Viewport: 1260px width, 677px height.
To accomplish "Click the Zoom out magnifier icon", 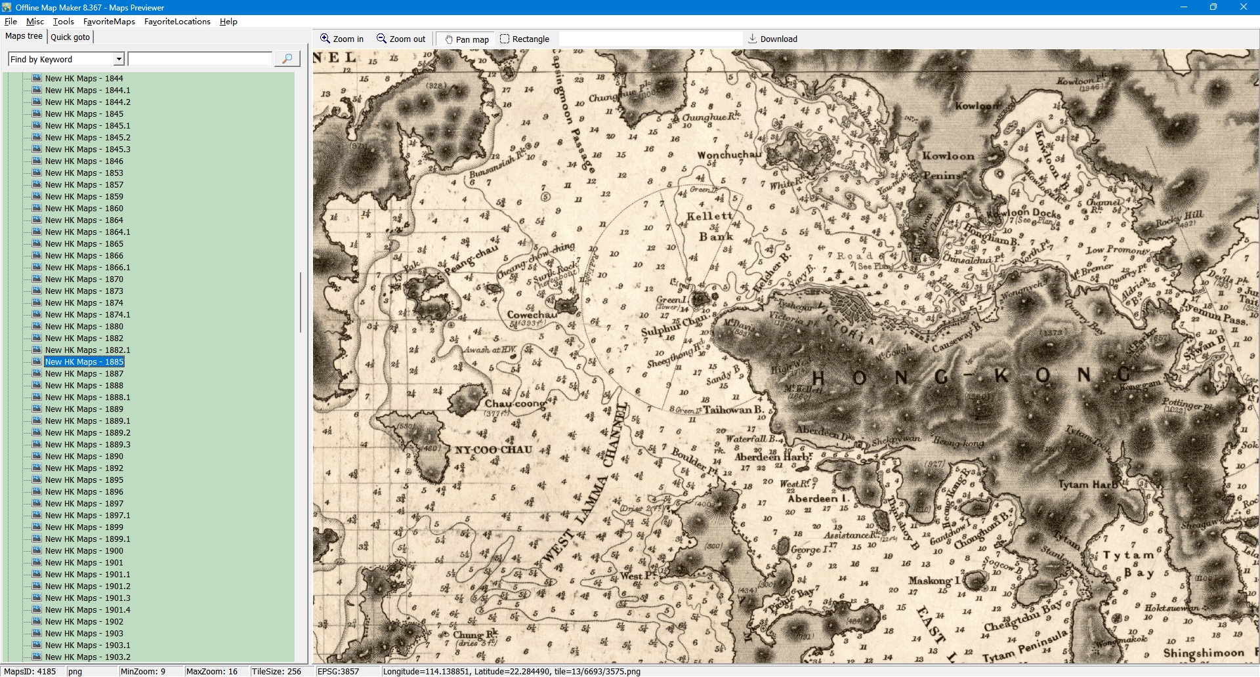I will click(381, 39).
